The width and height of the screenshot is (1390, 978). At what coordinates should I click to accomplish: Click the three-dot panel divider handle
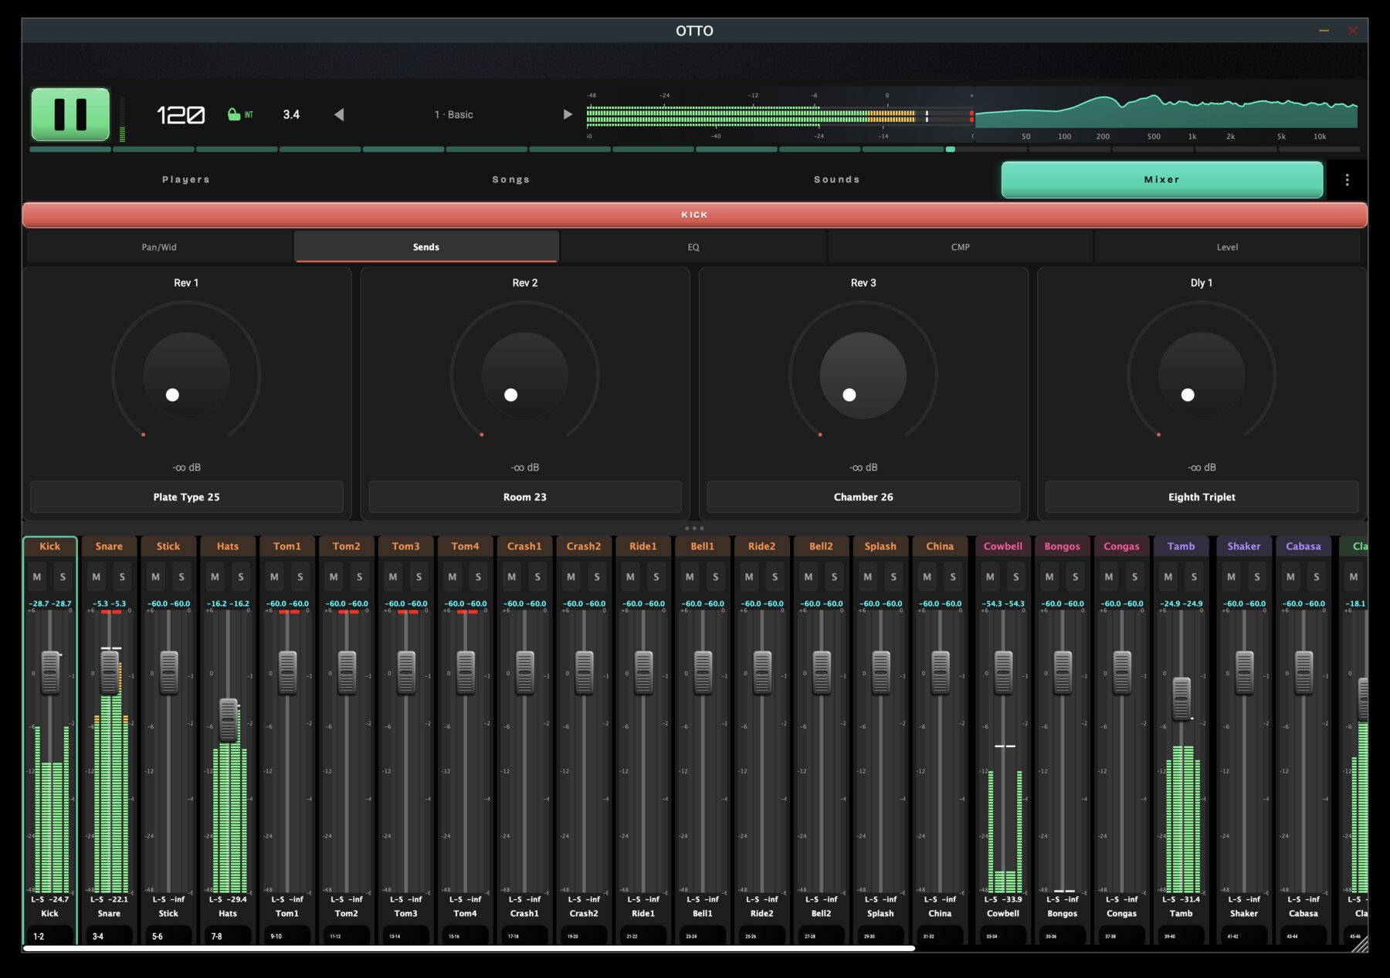click(x=694, y=528)
